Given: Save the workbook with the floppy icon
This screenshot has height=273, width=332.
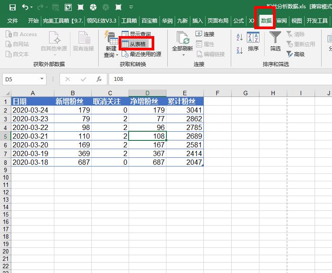Looking at the screenshot, I should [13, 7].
